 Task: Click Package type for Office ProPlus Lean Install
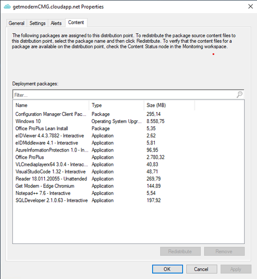pyautogui.click(x=101, y=129)
